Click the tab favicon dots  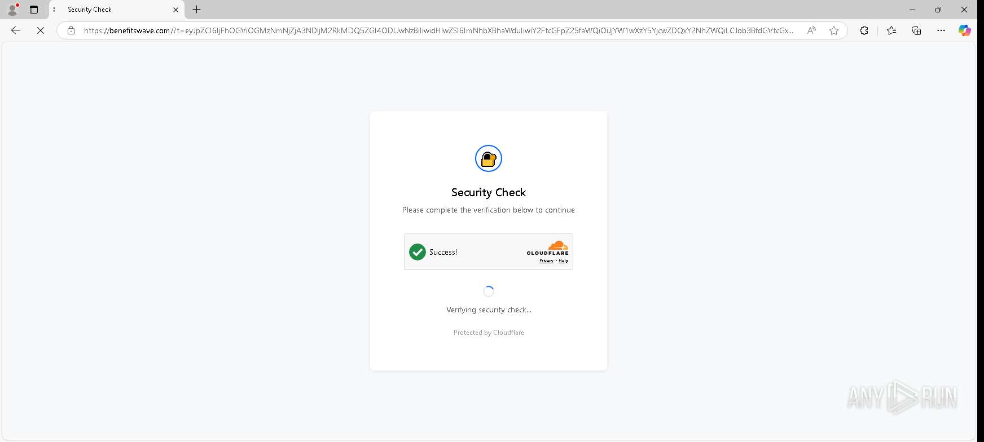54,10
